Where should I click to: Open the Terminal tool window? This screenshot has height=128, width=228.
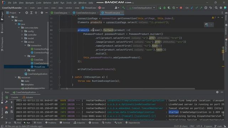pyautogui.click(x=65, y=123)
